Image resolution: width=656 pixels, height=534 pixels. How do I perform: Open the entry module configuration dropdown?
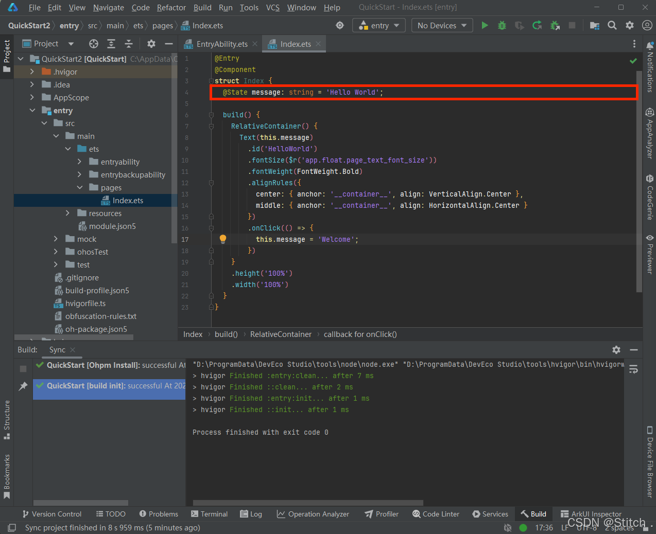click(379, 25)
